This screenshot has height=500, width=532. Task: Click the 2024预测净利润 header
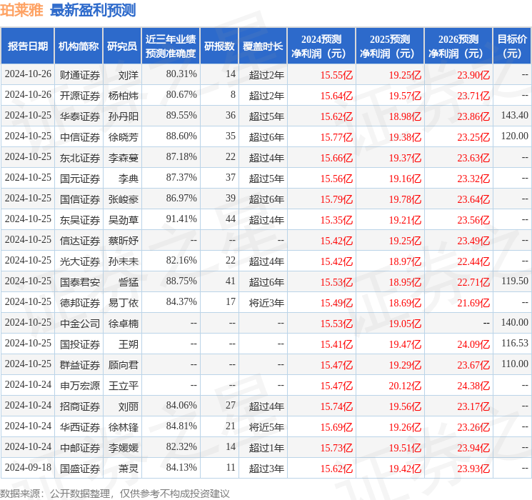click(321, 46)
